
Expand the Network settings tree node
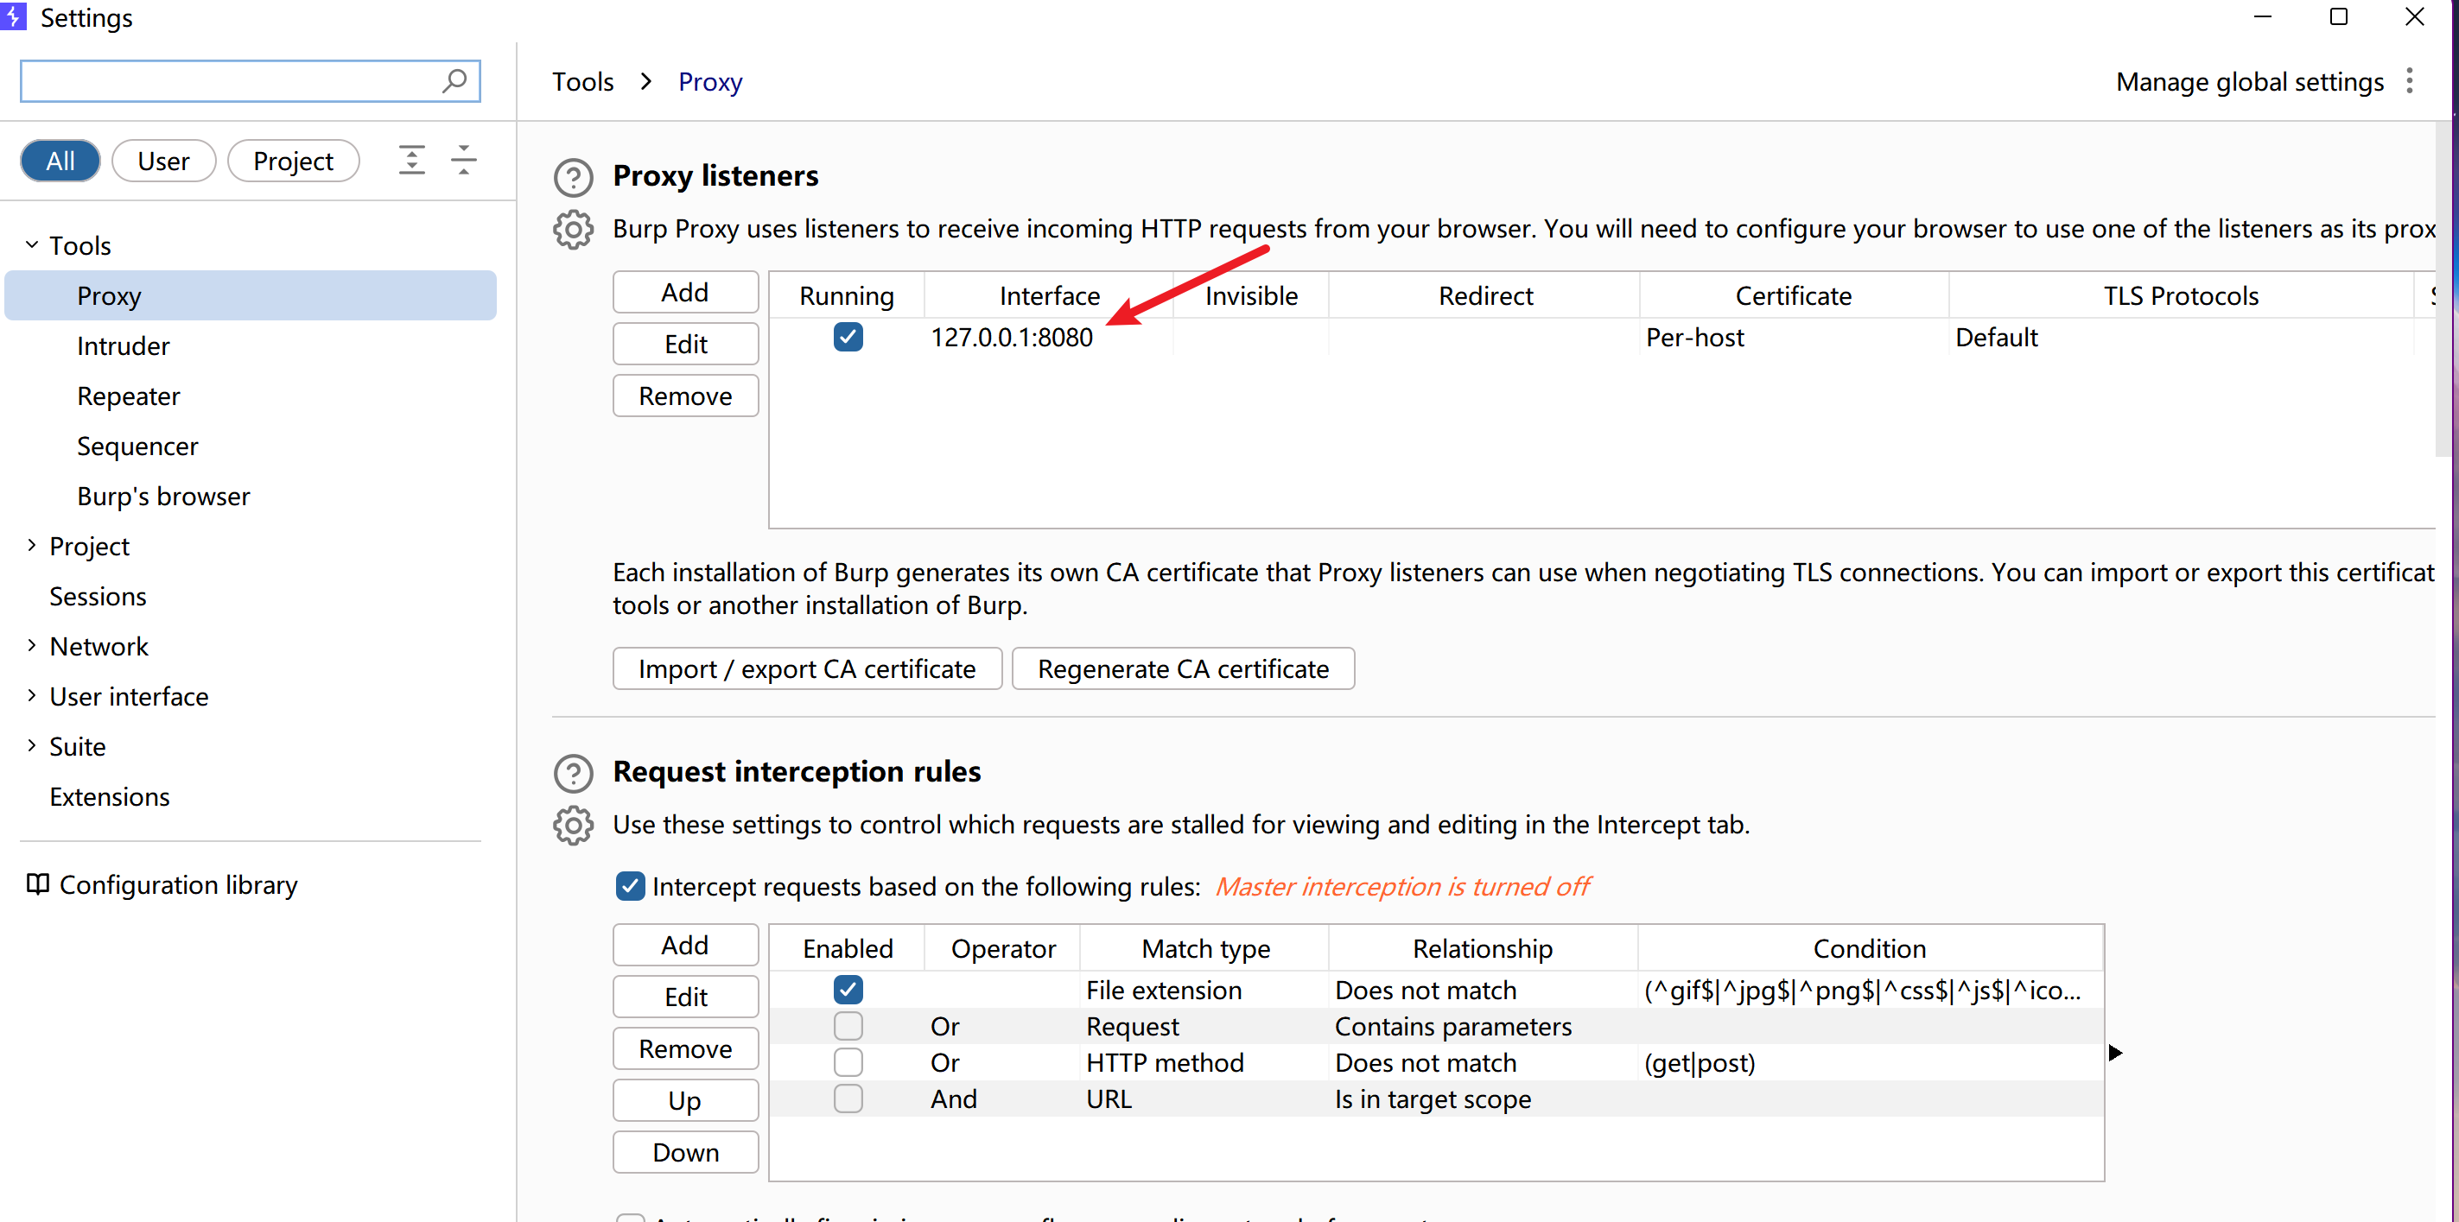(x=31, y=646)
